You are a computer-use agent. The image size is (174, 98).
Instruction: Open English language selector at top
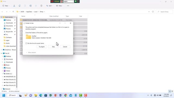[69, 1]
